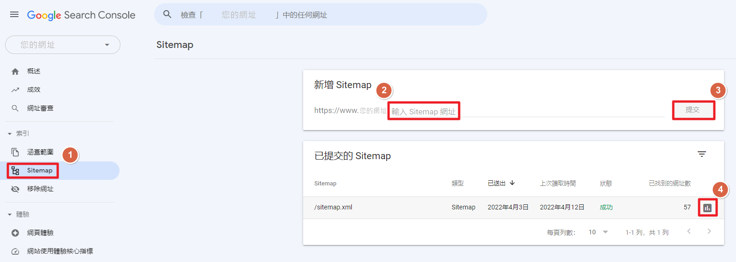This screenshot has height=262, width=736.
Task: Click the trend-line icon beside 成效
Action: click(15, 90)
